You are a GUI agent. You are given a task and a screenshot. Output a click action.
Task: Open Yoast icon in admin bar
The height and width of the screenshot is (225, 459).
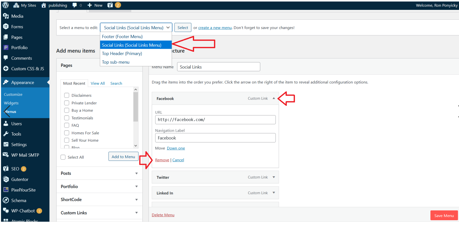(x=110, y=5)
